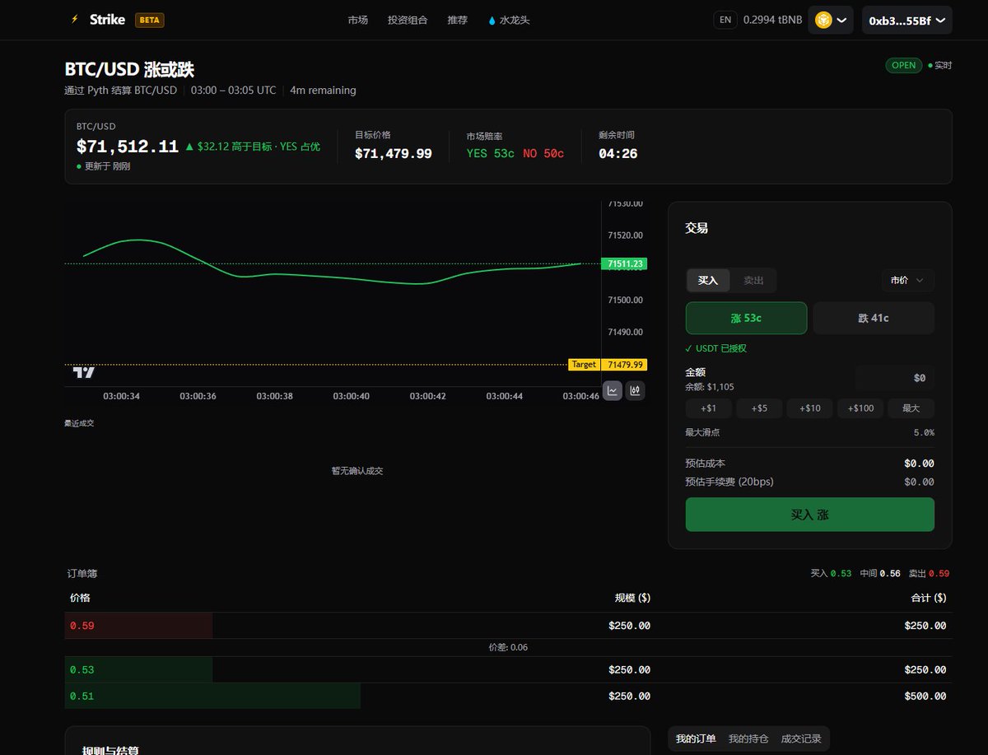Switch chart to line view icon

click(x=613, y=391)
